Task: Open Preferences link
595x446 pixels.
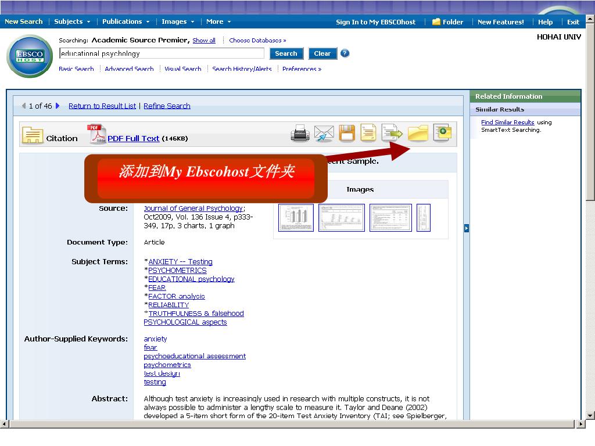Action: click(302, 69)
